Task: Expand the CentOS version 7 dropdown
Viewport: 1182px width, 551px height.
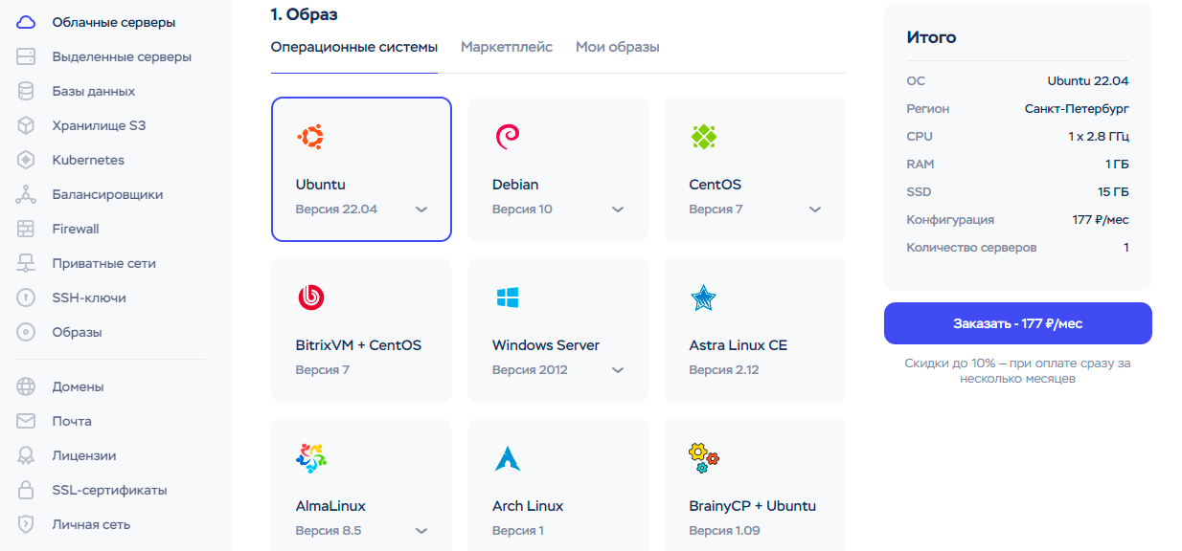Action: 815,209
